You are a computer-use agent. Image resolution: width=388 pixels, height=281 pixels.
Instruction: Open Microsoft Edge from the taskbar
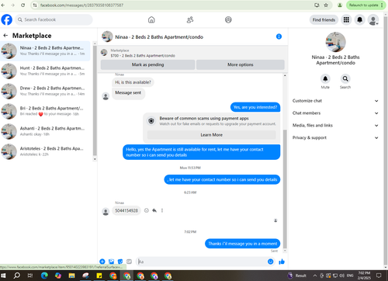44,276
